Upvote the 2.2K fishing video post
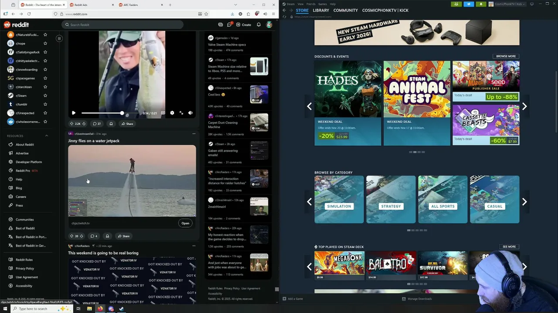The width and height of the screenshot is (558, 313). [x=72, y=124]
